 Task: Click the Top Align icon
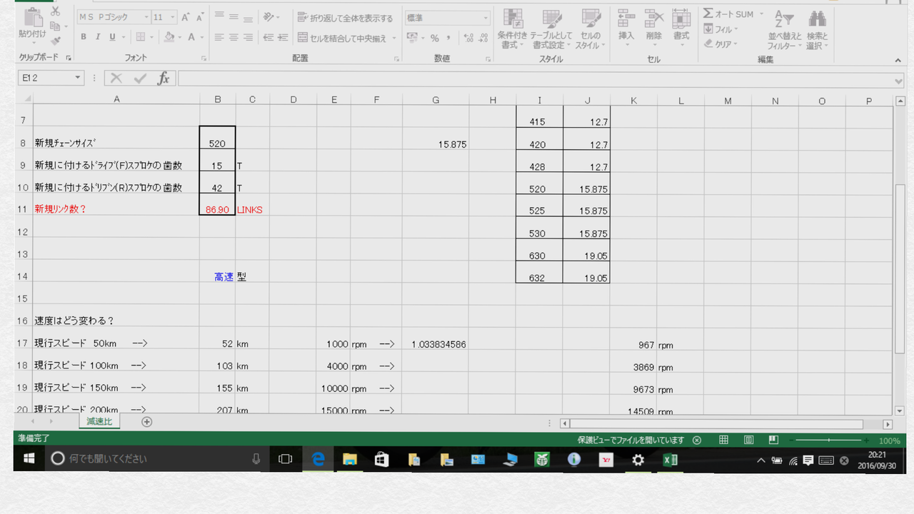(x=219, y=16)
